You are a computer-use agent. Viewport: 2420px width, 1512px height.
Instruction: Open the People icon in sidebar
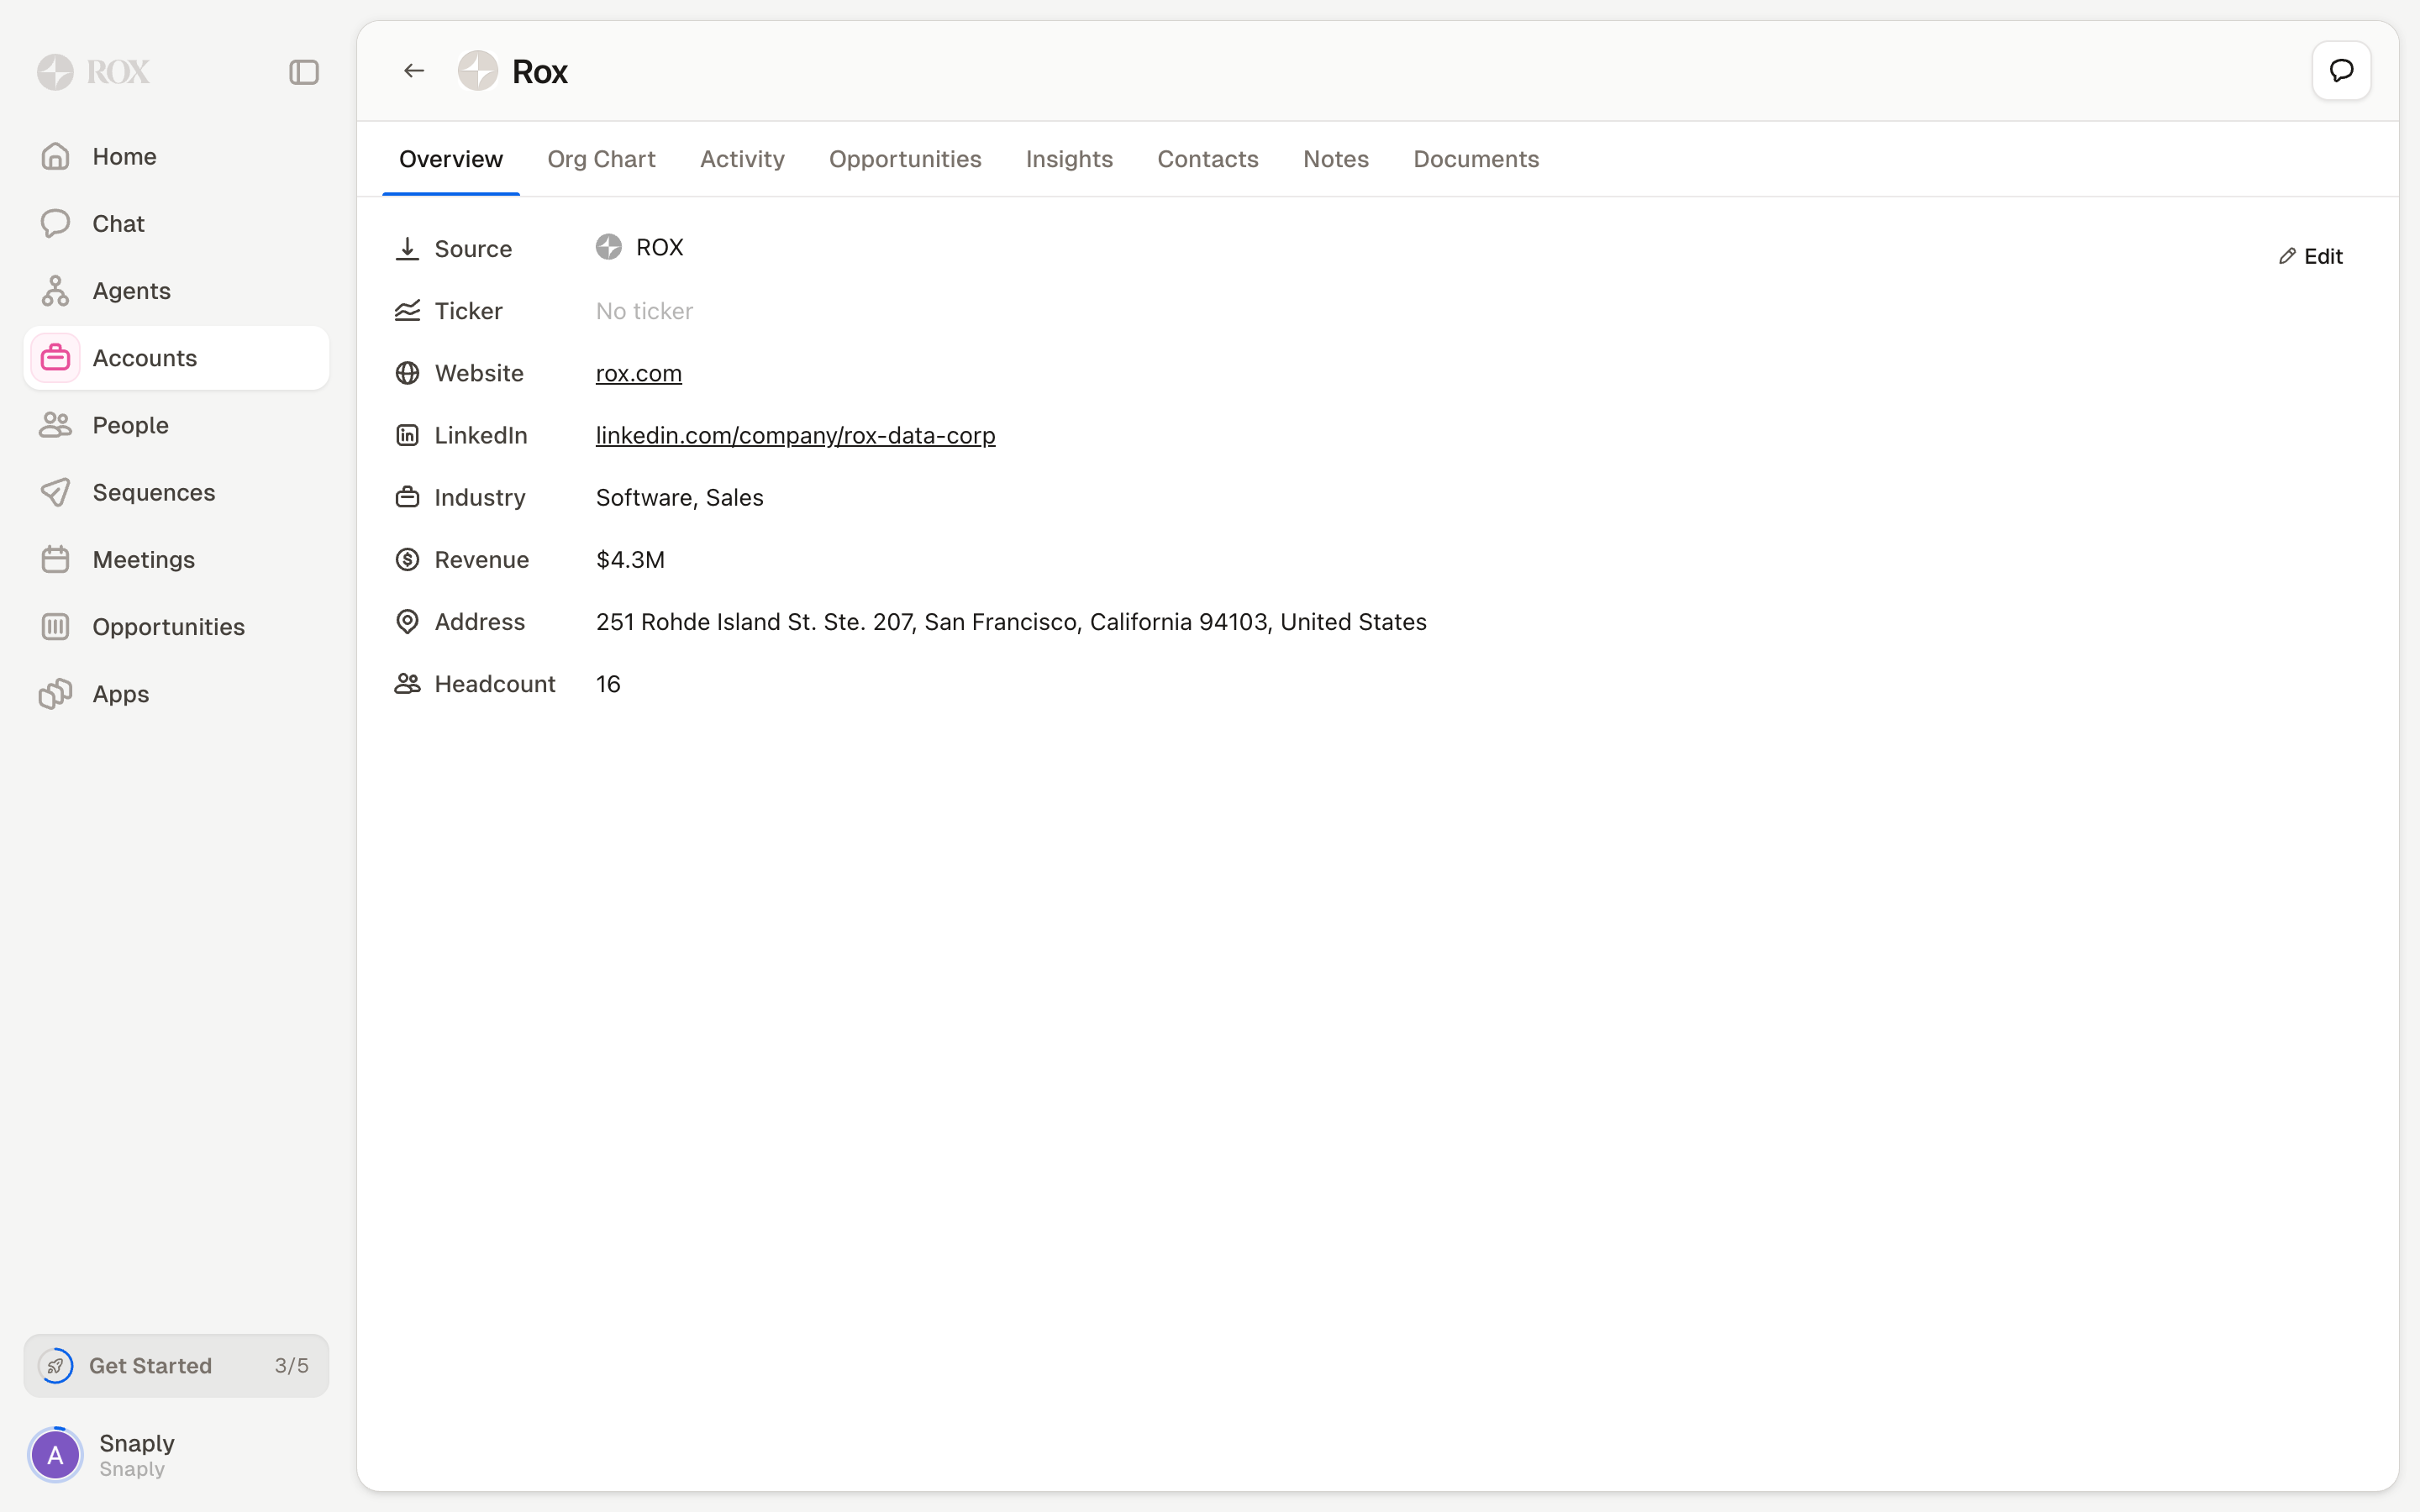pyautogui.click(x=56, y=425)
